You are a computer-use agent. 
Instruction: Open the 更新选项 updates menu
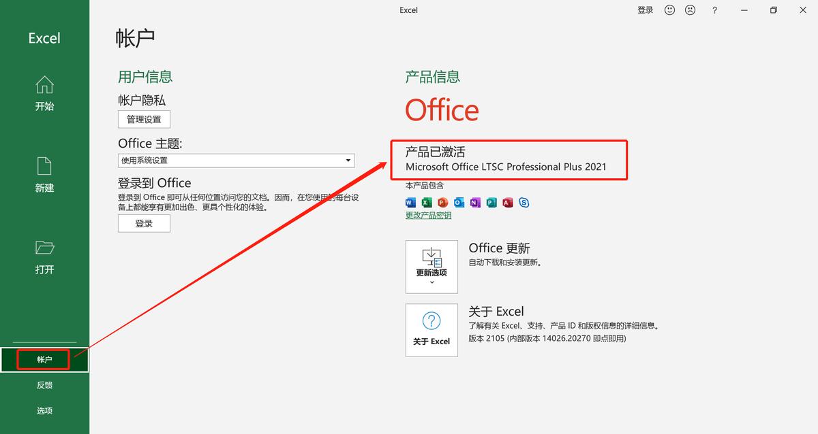point(431,266)
